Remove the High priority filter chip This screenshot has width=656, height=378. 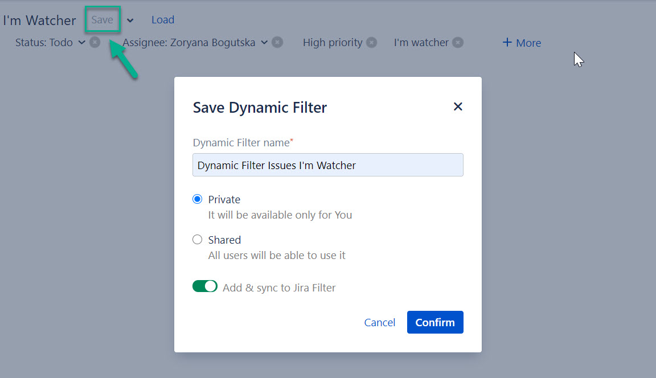(371, 42)
